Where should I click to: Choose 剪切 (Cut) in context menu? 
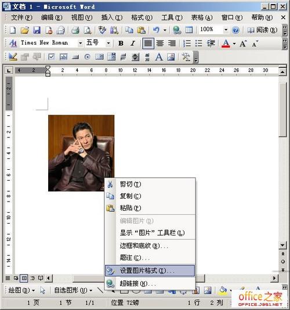click(x=150, y=184)
